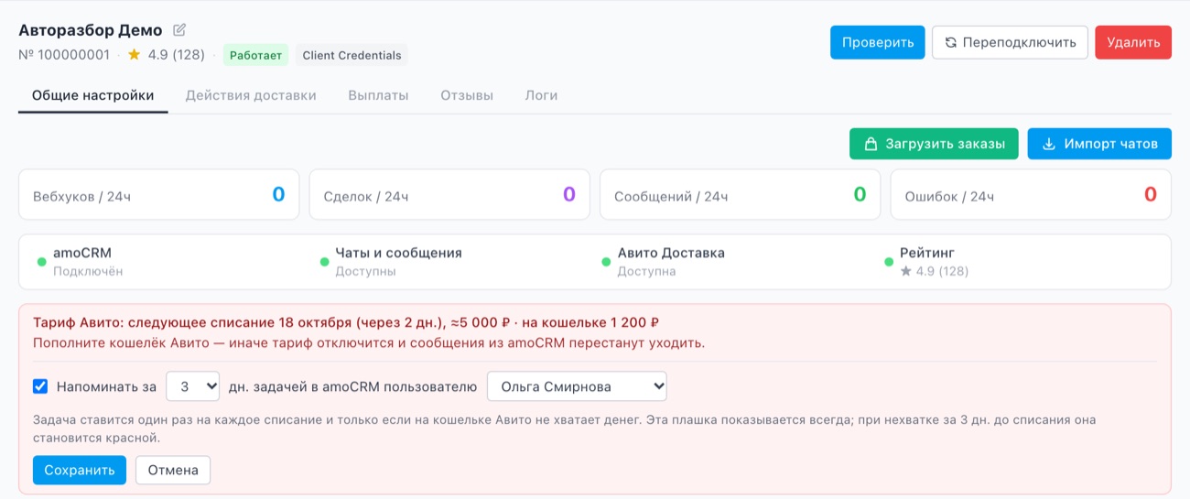Click the Авторазбор Демо title
This screenshot has height=499, width=1190.
coord(91,30)
